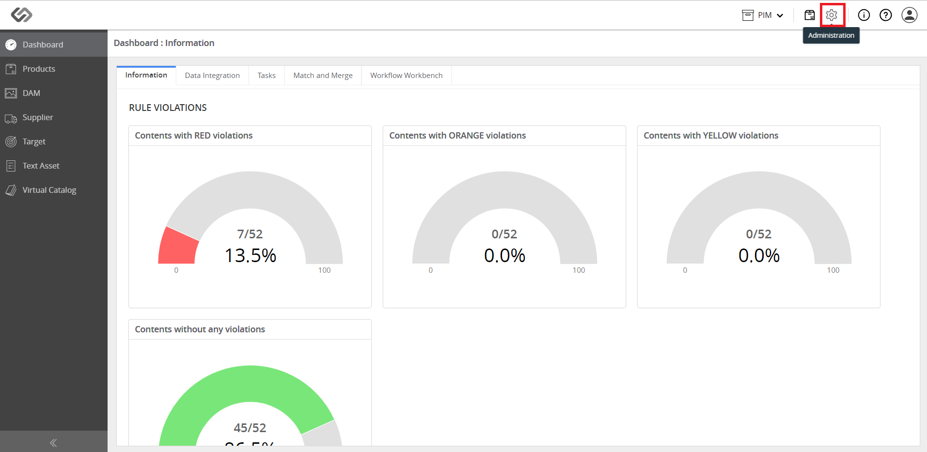The height and width of the screenshot is (452, 927).
Task: Open the Match and Merge tab
Action: [322, 75]
